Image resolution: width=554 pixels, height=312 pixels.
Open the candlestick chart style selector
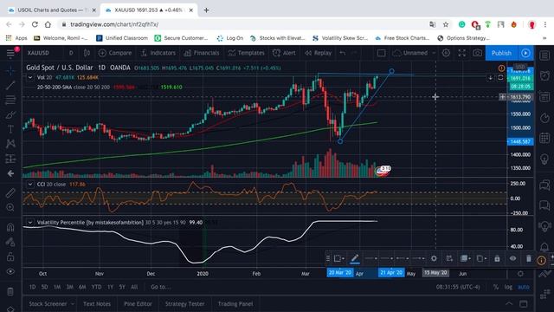point(87,53)
